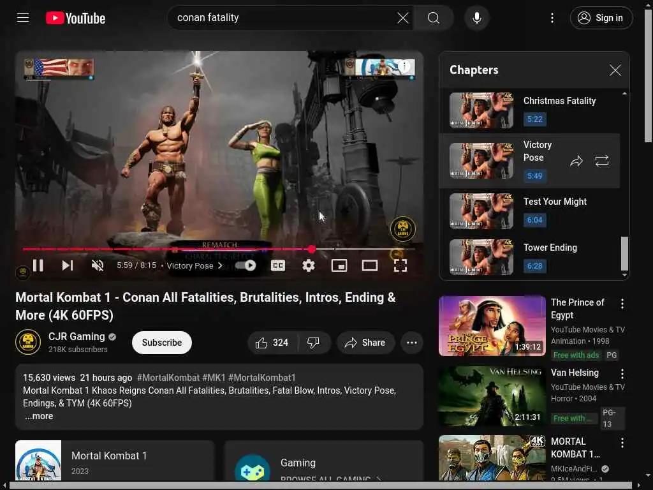653x490 pixels.
Task: Jump to the Christmas Fatality chapter
Action: point(530,110)
